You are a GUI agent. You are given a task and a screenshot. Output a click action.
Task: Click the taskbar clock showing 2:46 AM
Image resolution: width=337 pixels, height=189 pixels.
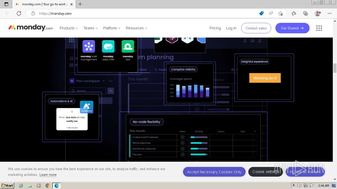[x=324, y=186]
